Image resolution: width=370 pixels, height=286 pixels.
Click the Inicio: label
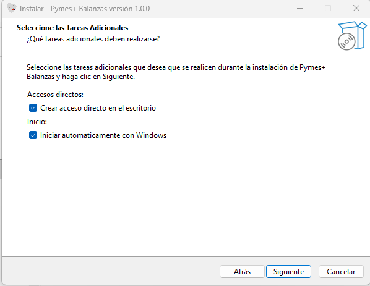pos(37,122)
